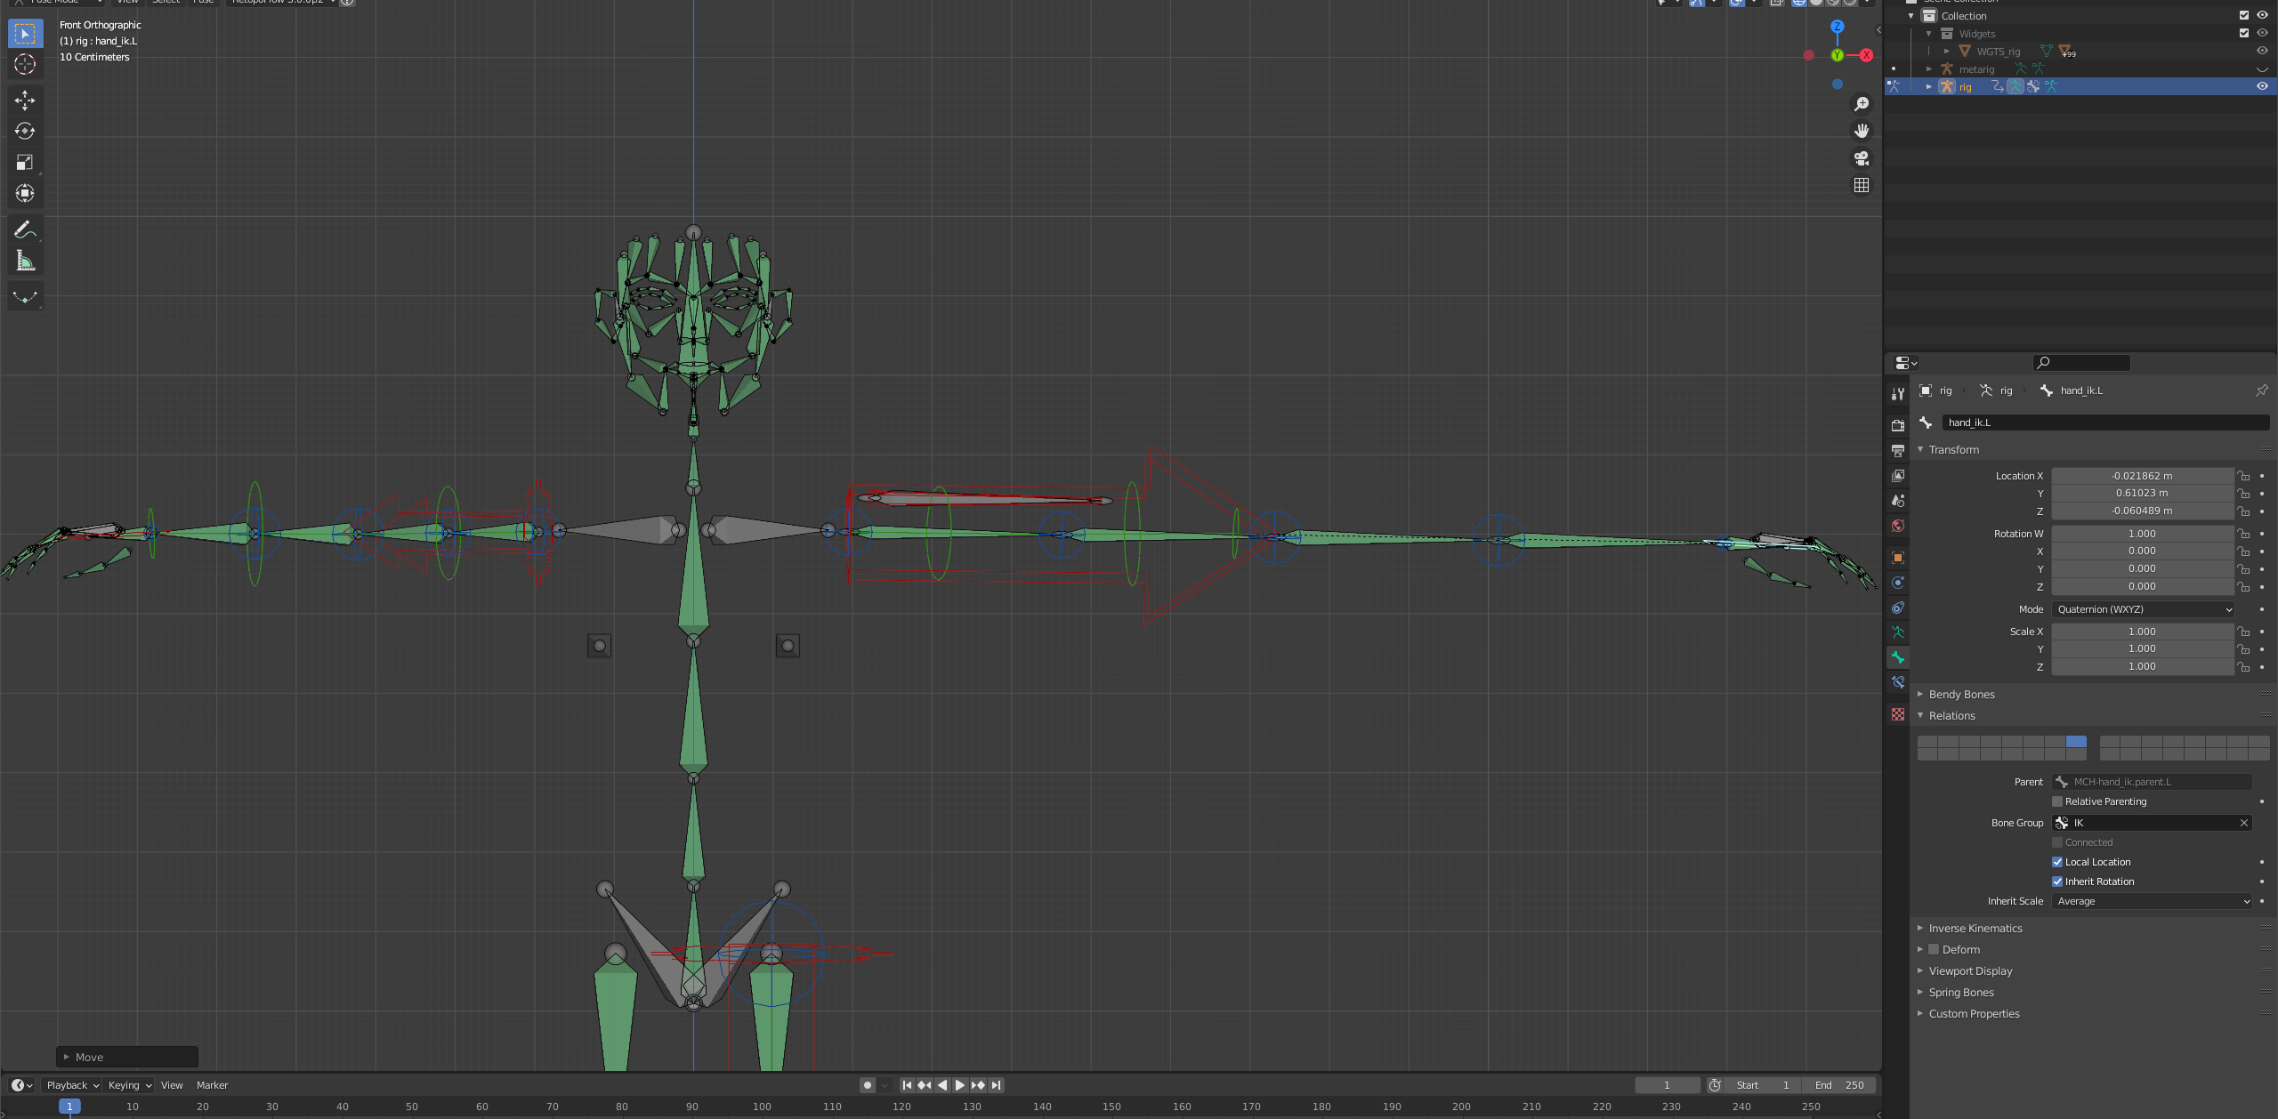The width and height of the screenshot is (2278, 1119).
Task: Pick the Scale tool in toolbar
Action: (x=25, y=162)
